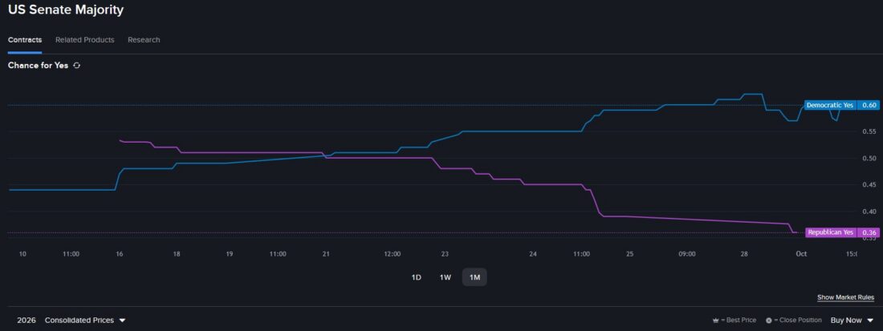Click the 0.40 y-axis value
The image size is (883, 331).
point(869,212)
